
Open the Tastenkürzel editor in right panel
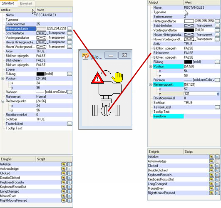coord(217,107)
